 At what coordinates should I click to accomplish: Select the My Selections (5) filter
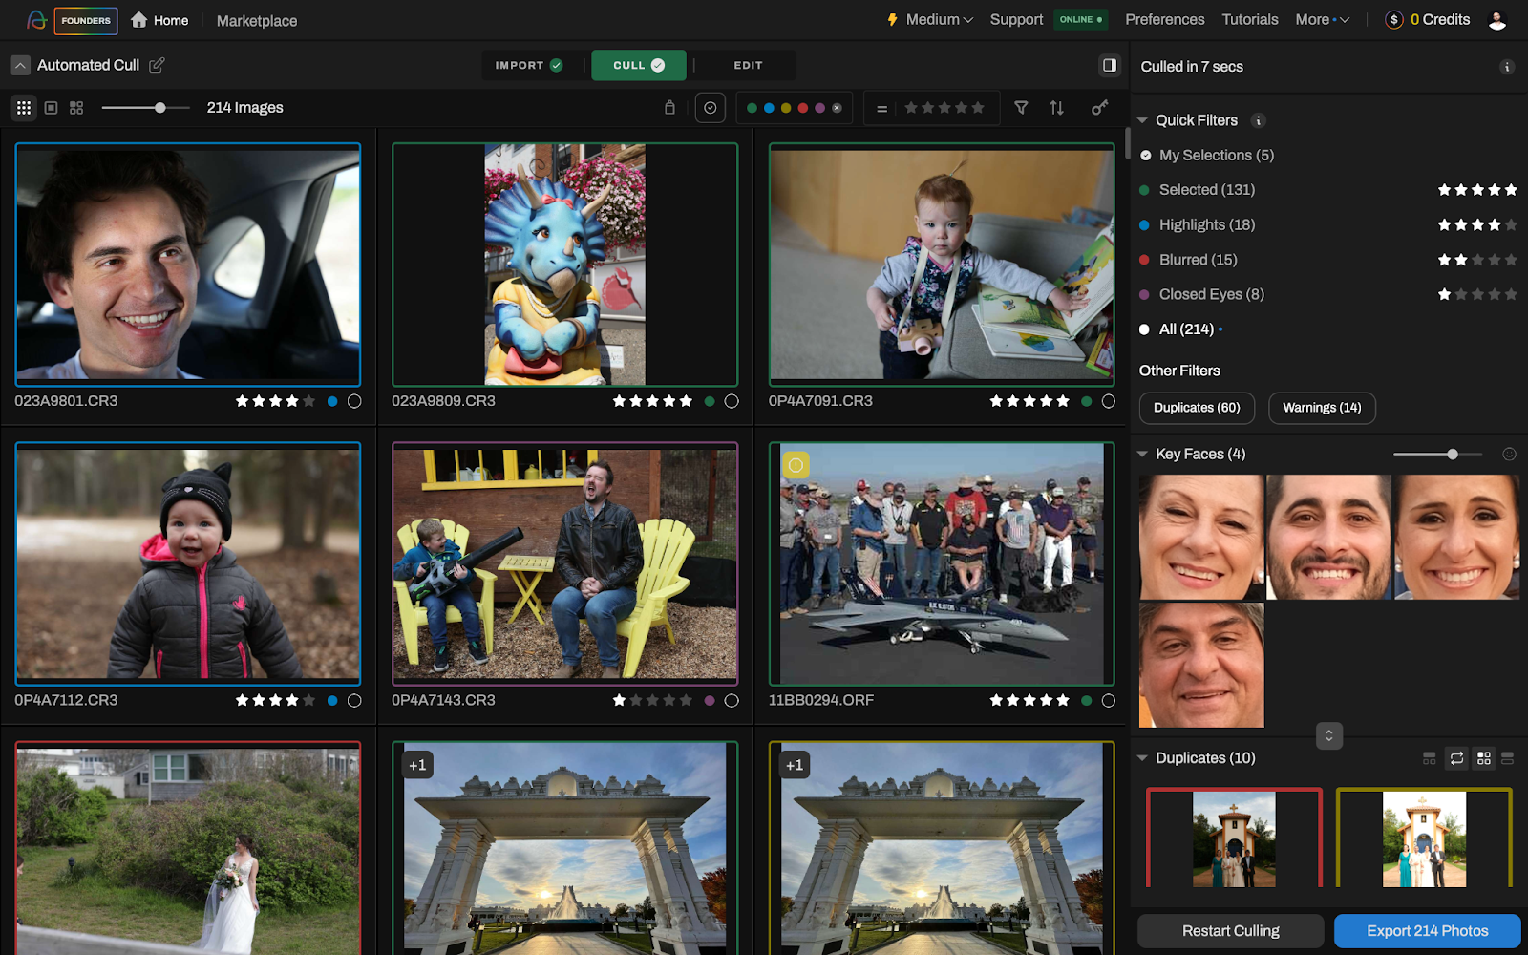1216,156
